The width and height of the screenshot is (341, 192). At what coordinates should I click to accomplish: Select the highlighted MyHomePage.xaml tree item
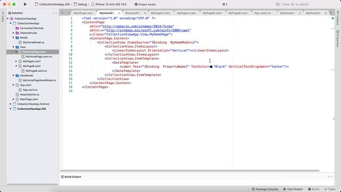(x=33, y=52)
